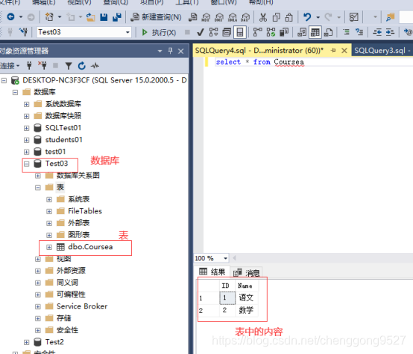Click the display estimated execution plan icon
The height and width of the screenshot is (354, 413).
pyautogui.click(x=213, y=32)
